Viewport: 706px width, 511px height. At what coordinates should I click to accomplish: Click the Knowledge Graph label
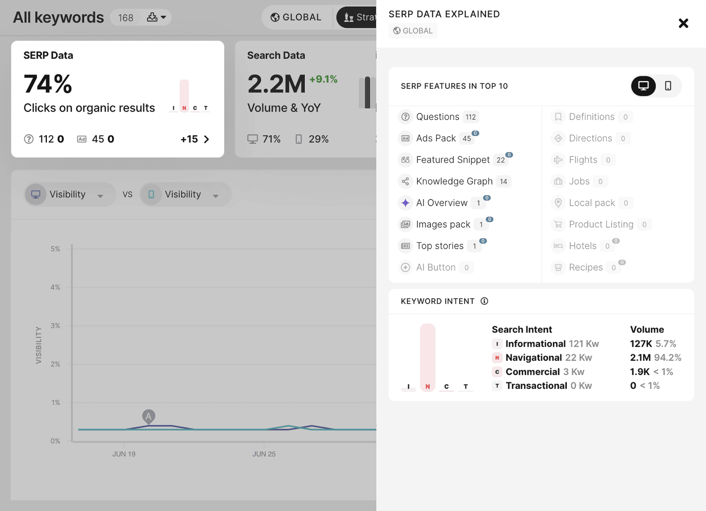point(454,181)
